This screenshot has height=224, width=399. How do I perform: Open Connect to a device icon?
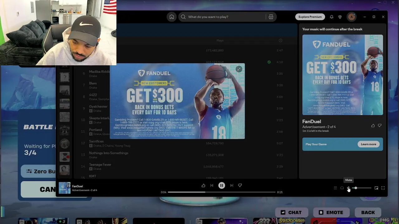tap(342, 188)
